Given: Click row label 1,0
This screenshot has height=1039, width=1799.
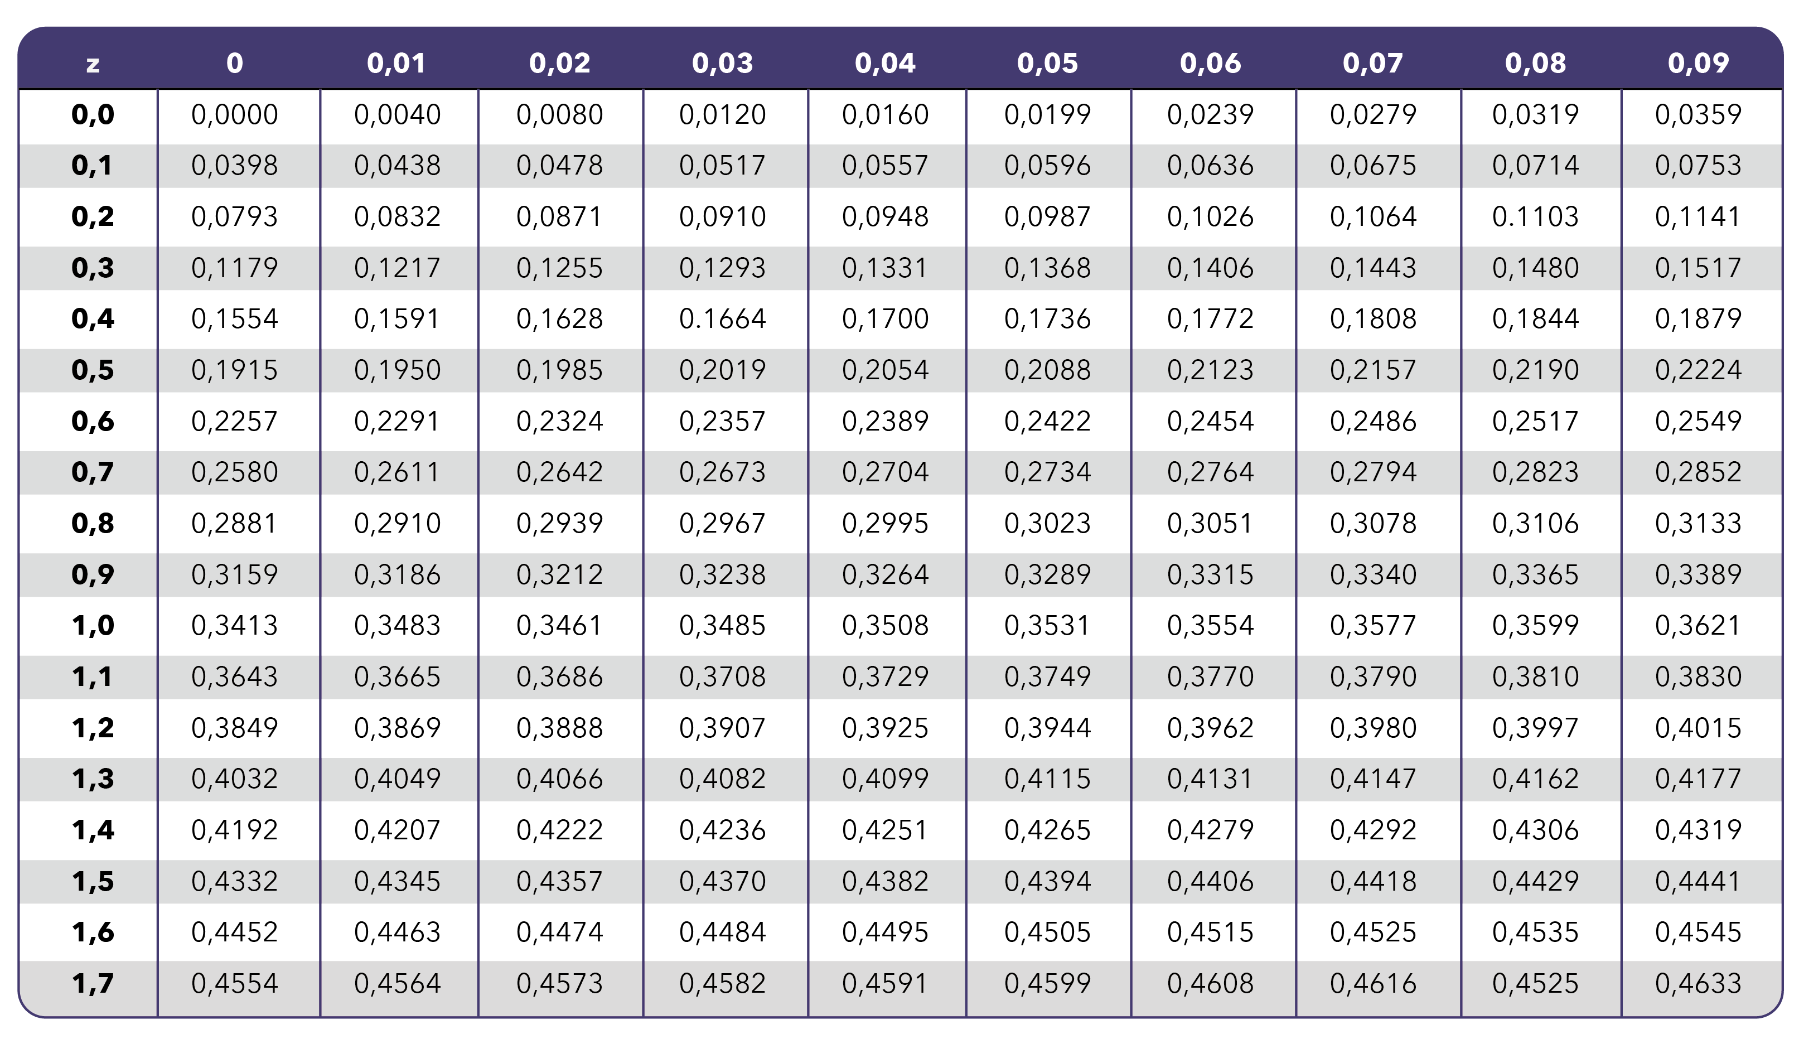Looking at the screenshot, I should coord(93,626).
